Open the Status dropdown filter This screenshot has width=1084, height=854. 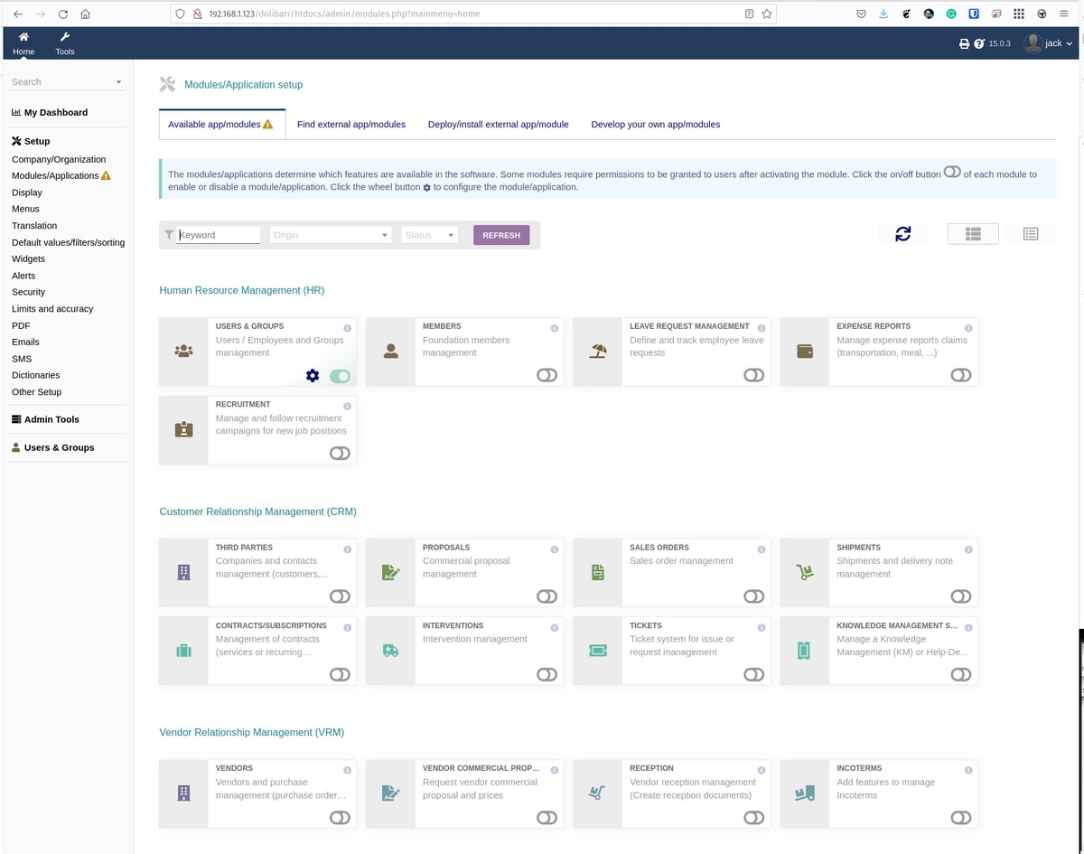click(x=429, y=234)
